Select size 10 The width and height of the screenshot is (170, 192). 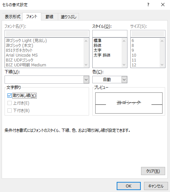tap(134, 55)
